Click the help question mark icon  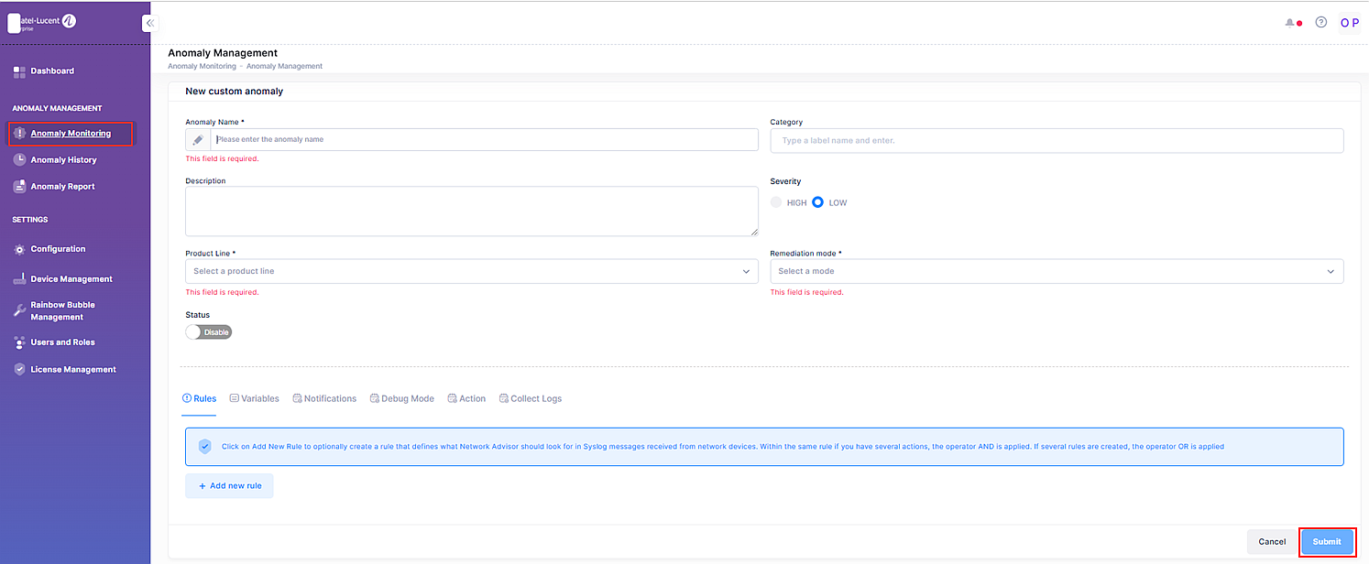pyautogui.click(x=1320, y=23)
